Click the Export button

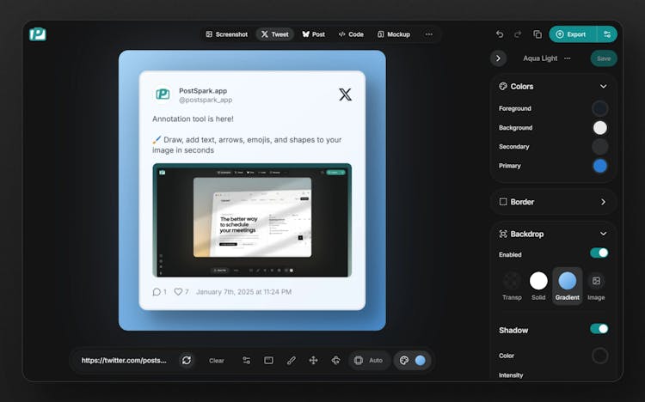point(573,34)
